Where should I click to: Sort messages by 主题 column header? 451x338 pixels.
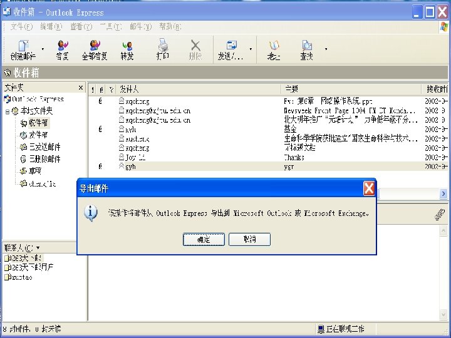click(351, 90)
